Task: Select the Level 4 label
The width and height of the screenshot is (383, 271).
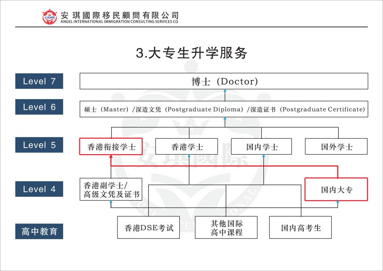Action: 39,189
